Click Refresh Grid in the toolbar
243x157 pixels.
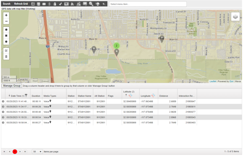[21, 4]
